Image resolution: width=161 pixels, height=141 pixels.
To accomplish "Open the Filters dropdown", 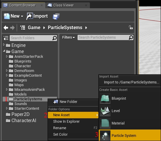I will pyautogui.click(x=68, y=37).
